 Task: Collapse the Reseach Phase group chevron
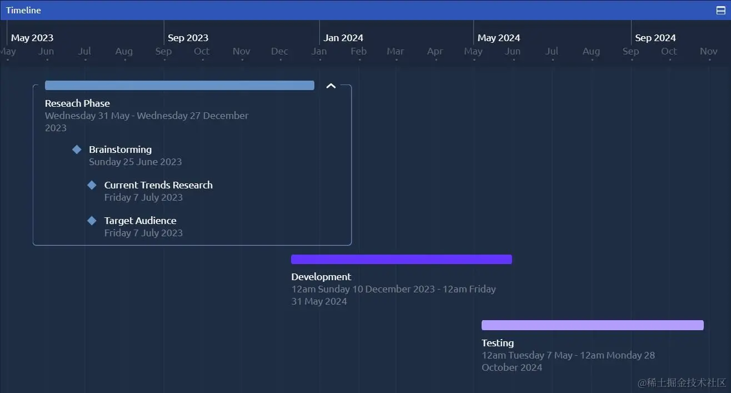coord(331,86)
